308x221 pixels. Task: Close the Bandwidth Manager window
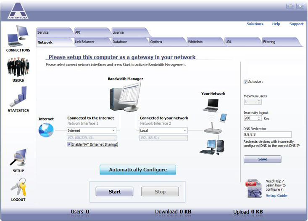click(300, 6)
